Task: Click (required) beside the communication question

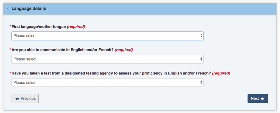Action: coord(124,50)
